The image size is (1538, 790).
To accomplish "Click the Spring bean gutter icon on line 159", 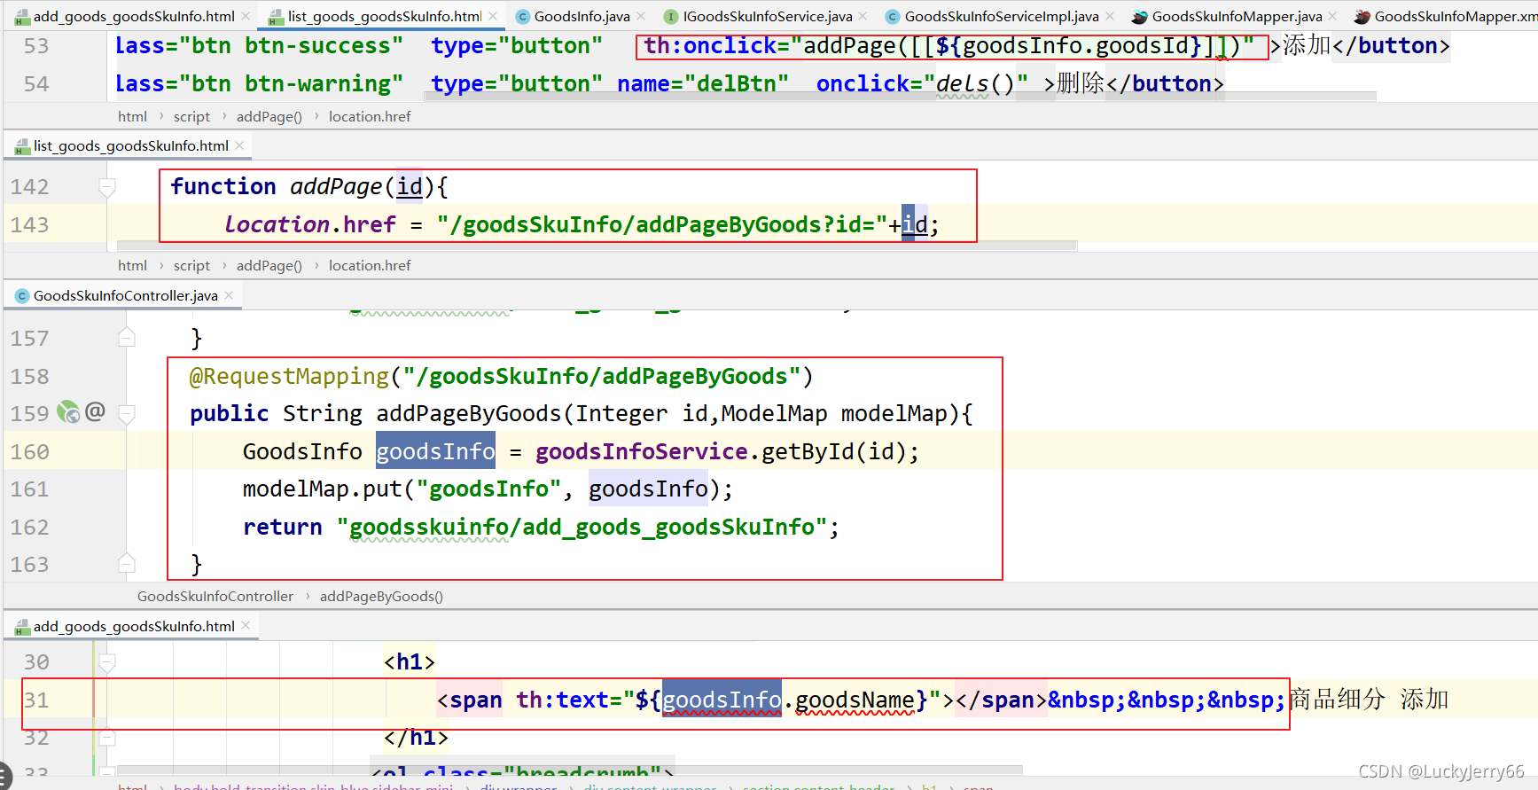I will [x=68, y=412].
